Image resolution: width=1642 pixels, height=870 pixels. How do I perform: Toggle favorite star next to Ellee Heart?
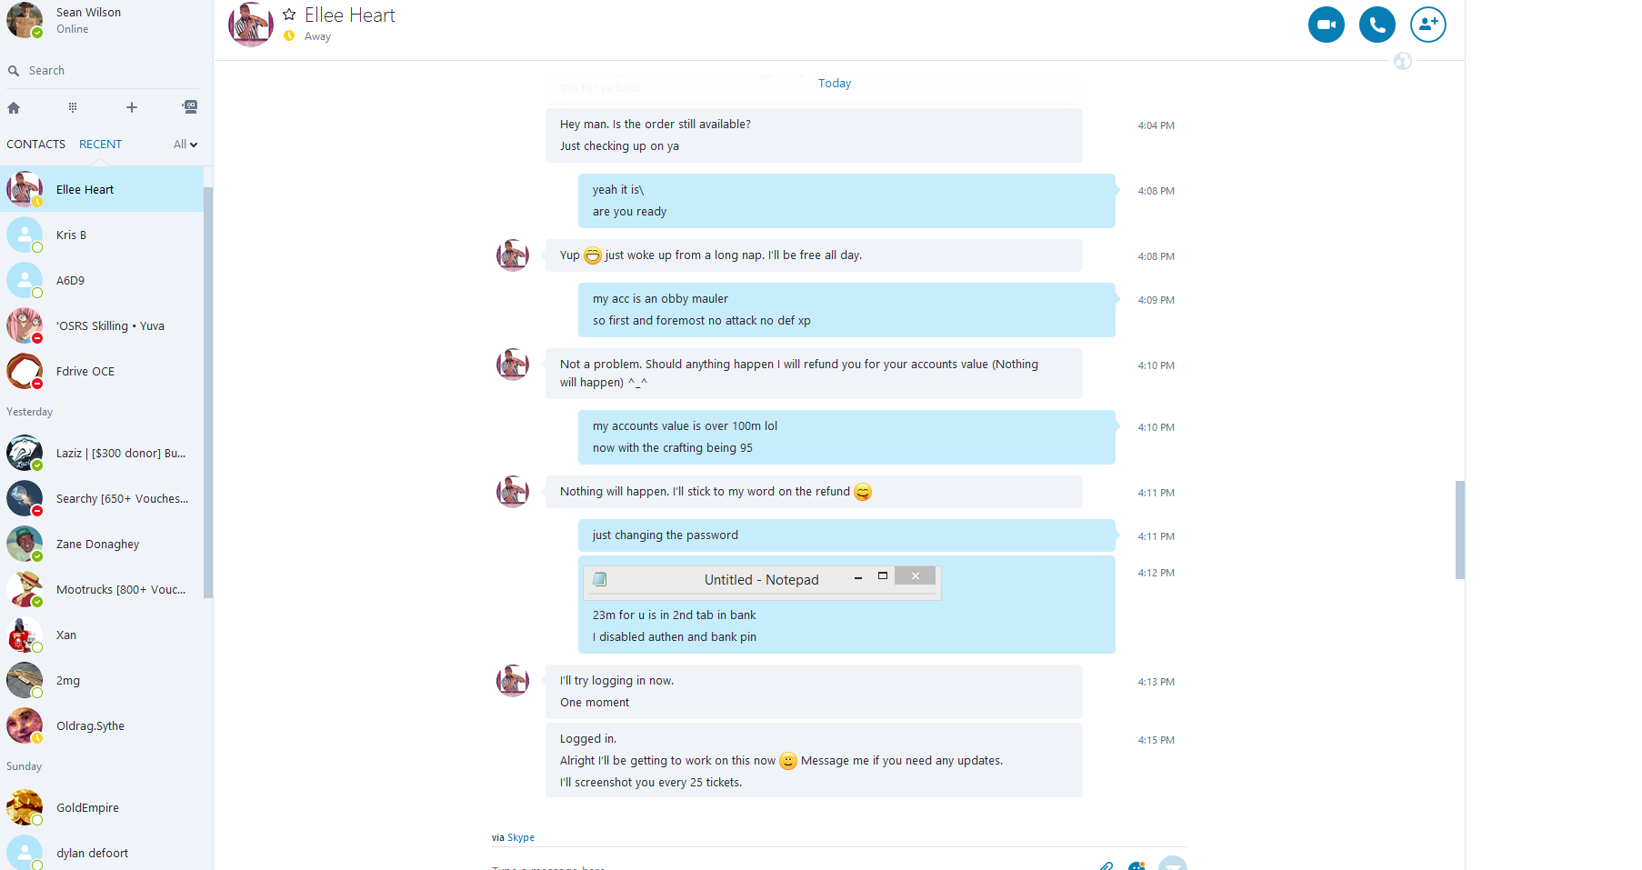(289, 15)
